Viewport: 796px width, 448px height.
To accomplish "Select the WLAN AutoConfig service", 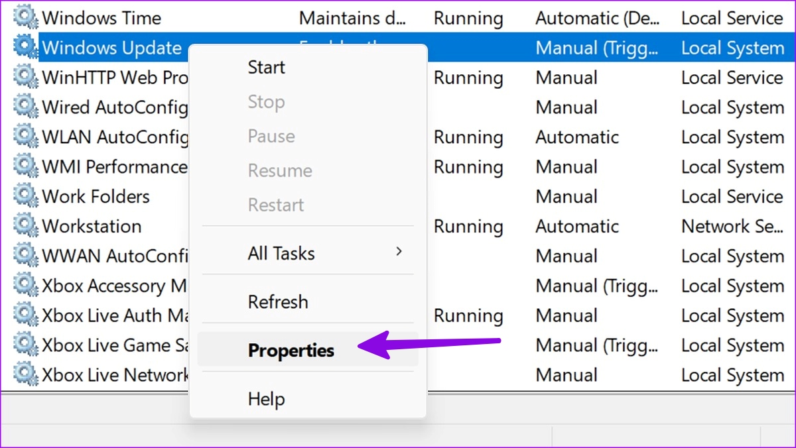I will click(115, 137).
